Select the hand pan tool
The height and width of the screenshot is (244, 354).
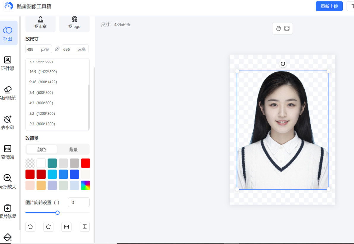pyautogui.click(x=278, y=28)
